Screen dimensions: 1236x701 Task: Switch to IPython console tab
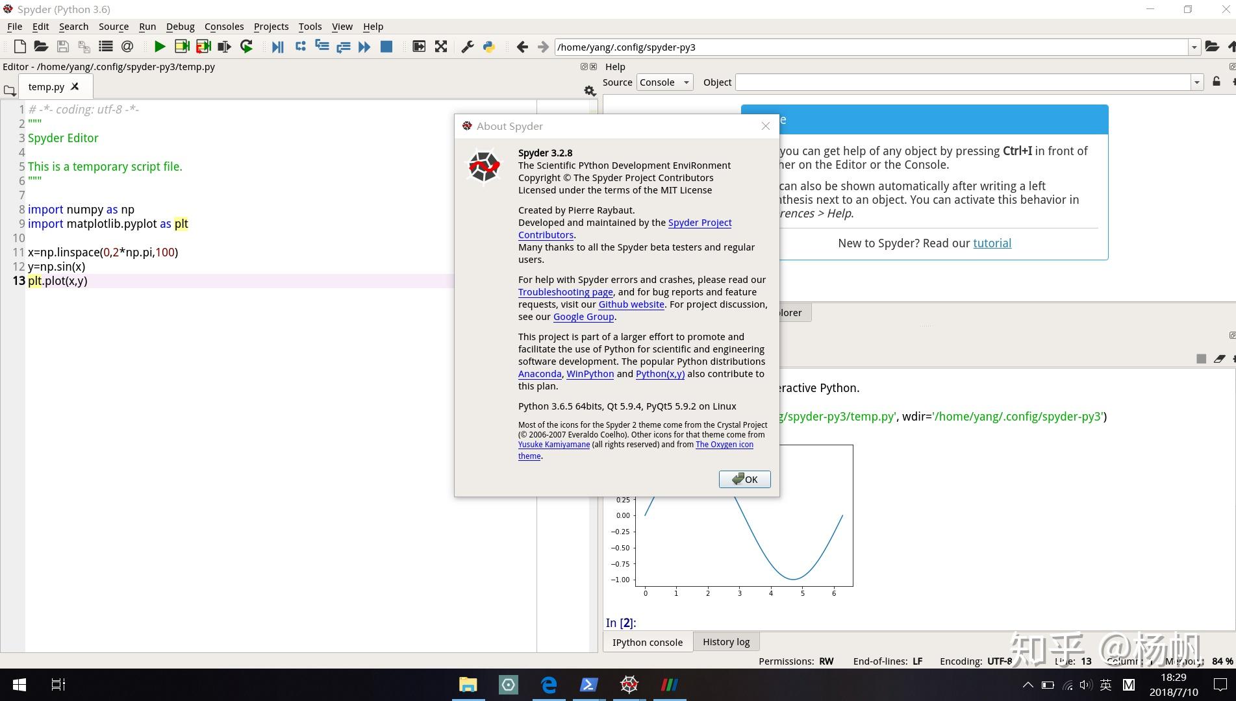click(x=648, y=643)
